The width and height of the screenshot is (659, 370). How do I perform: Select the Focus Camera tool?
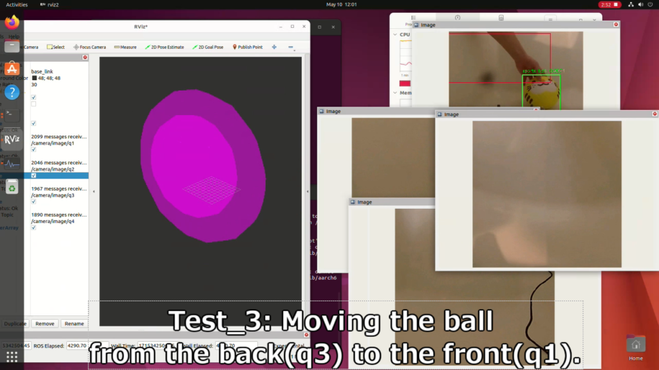(x=89, y=47)
